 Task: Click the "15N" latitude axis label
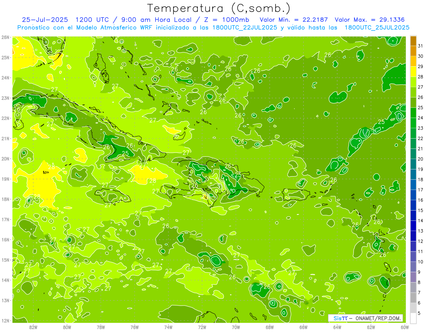point(5,260)
